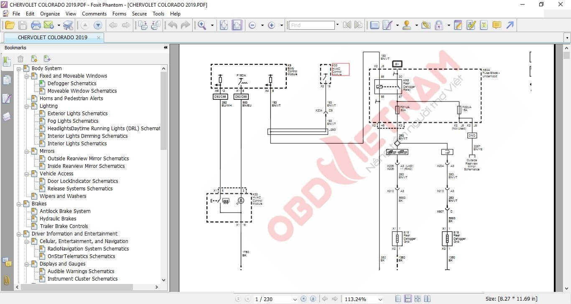Image resolution: width=571 pixels, height=304 pixels.
Task: Click the Find search input field
Action: [312, 25]
